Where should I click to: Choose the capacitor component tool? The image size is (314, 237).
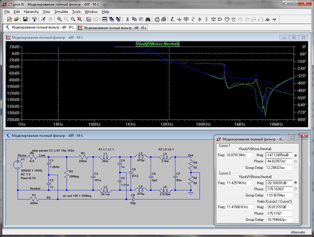click(200, 19)
